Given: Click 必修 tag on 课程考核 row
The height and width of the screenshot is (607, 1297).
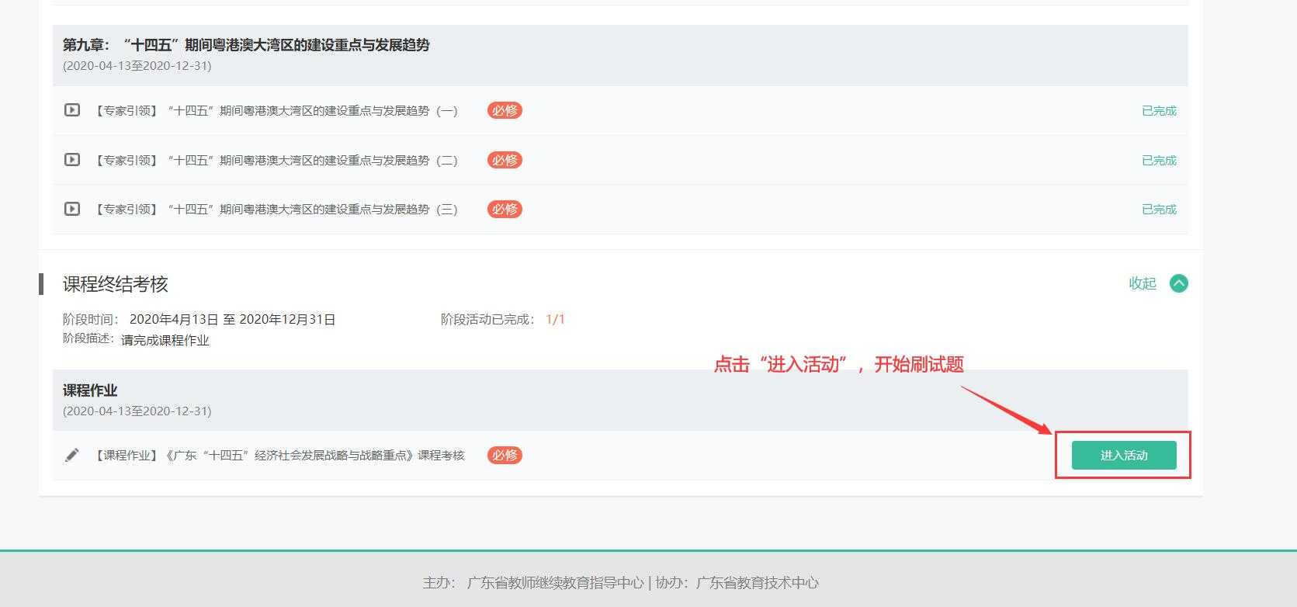Looking at the screenshot, I should point(505,455).
